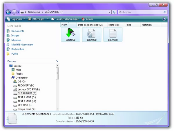Expand arrow between Ordinateur and CLÉ SAPHIRE
The image size is (174, 131).
[x=42, y=12]
